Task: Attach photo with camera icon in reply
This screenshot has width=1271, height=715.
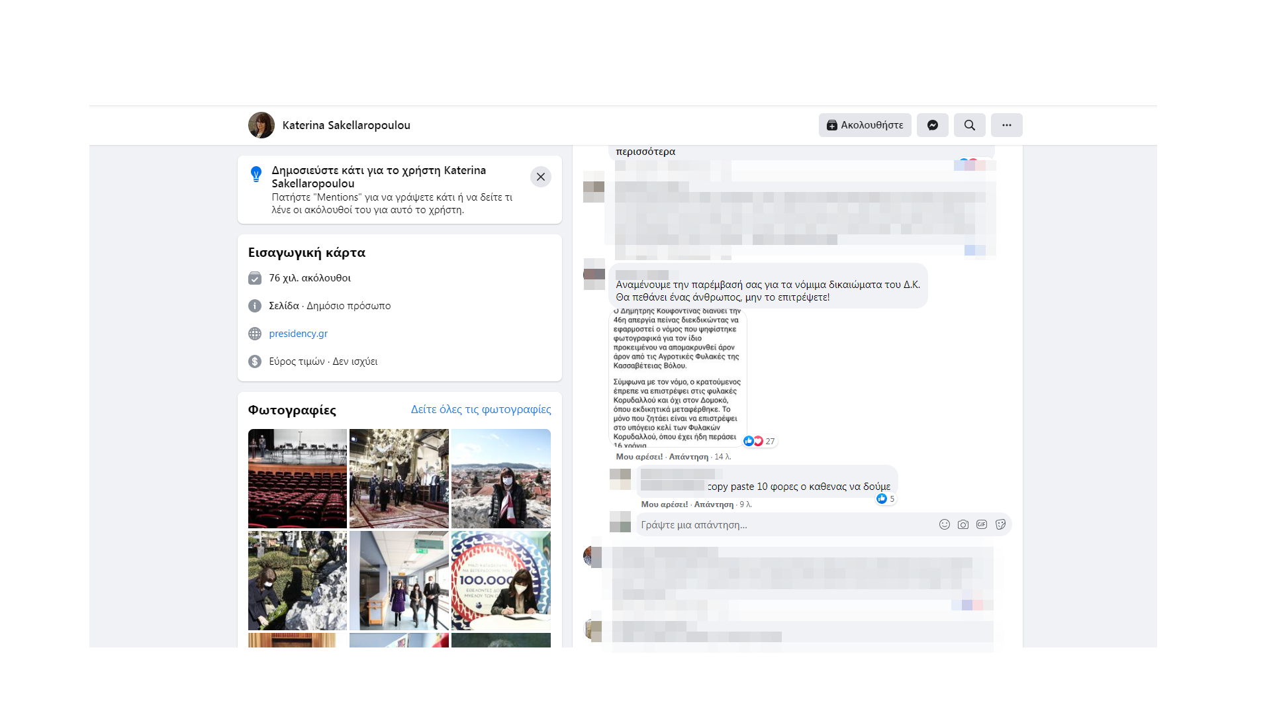Action: [963, 524]
